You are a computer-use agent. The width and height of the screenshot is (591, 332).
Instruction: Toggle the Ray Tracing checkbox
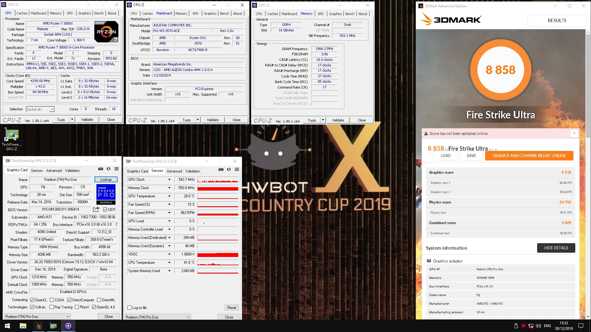point(52,307)
